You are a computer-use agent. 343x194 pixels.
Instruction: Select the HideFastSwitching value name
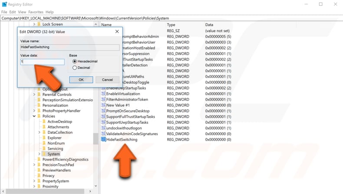click(x=122, y=139)
